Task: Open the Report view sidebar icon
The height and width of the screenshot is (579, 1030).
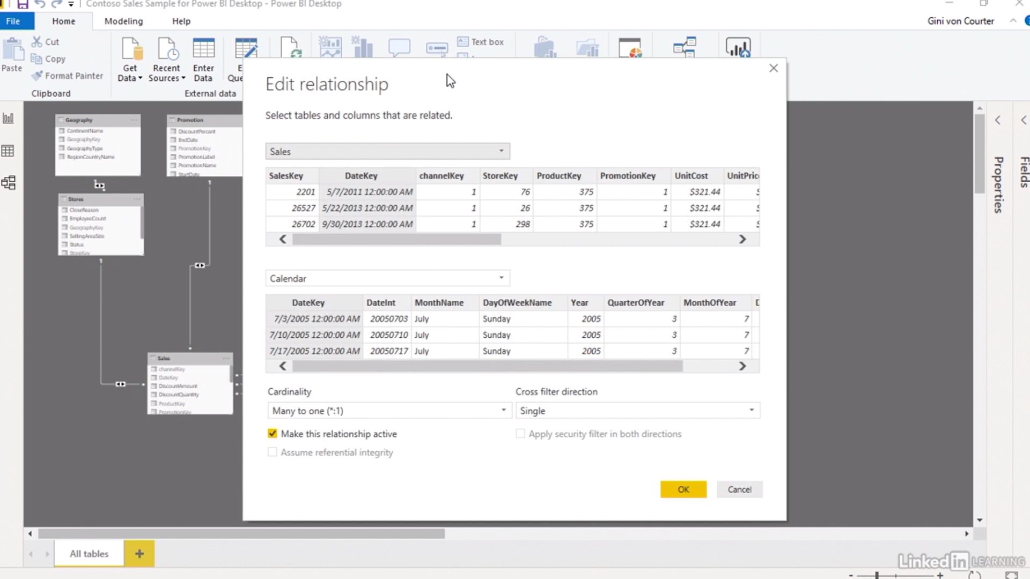Action: pos(8,118)
